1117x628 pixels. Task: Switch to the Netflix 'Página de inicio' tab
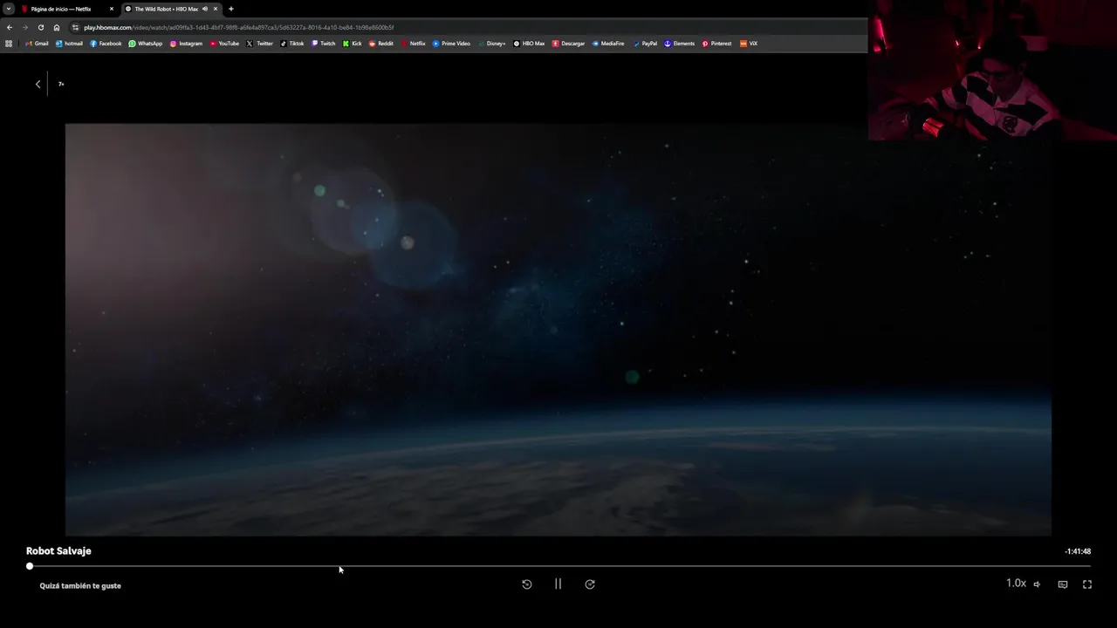point(68,9)
